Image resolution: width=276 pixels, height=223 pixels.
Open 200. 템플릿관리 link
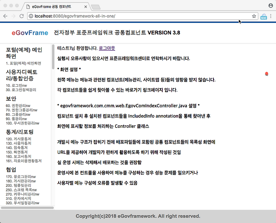click(x=18, y=185)
